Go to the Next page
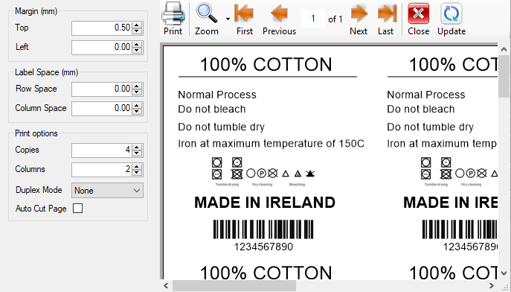The image size is (511, 292). 359,13
